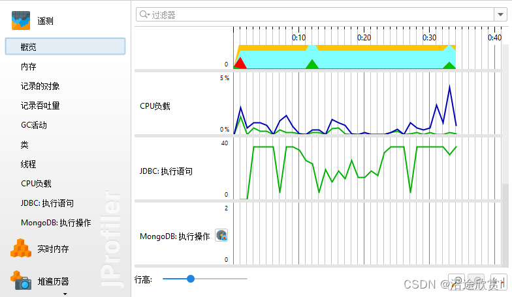Open JDBC: 执行语句 in the sidebar
512x297 pixels.
[47, 203]
